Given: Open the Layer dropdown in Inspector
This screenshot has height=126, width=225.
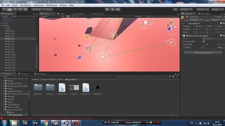Looking at the screenshot, I should click(218, 20).
